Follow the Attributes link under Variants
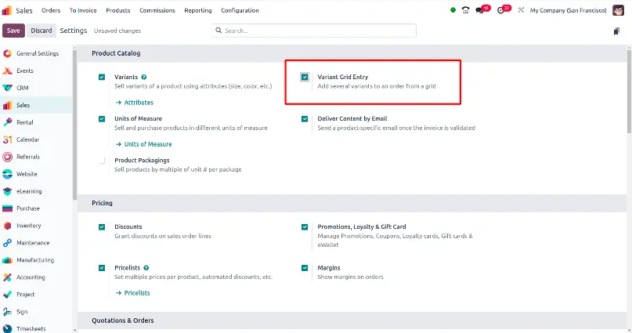Image resolution: width=632 pixels, height=333 pixels. tap(135, 103)
